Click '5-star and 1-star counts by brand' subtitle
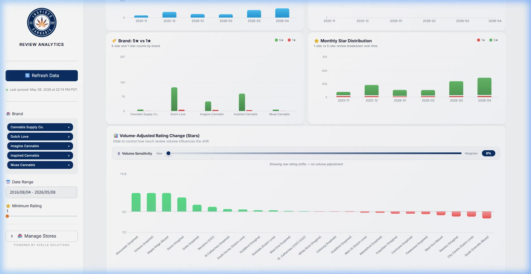This screenshot has width=531, height=274. (136, 46)
